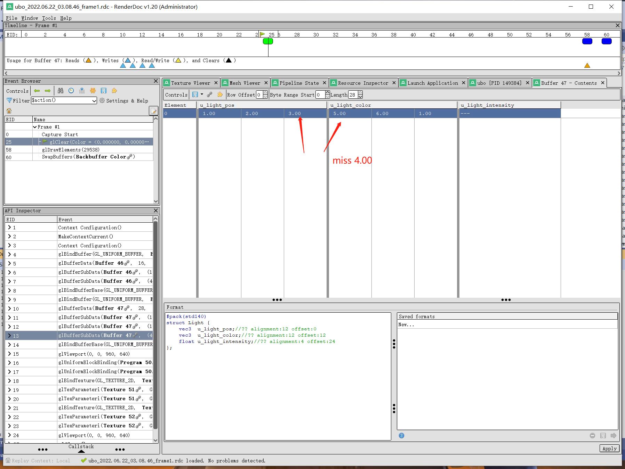Open Find event binoculars icon
Screen dimensions: 625x469
click(61, 91)
